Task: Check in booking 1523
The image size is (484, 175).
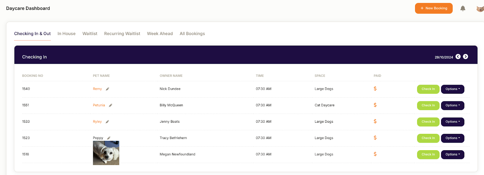Action: coord(428,138)
